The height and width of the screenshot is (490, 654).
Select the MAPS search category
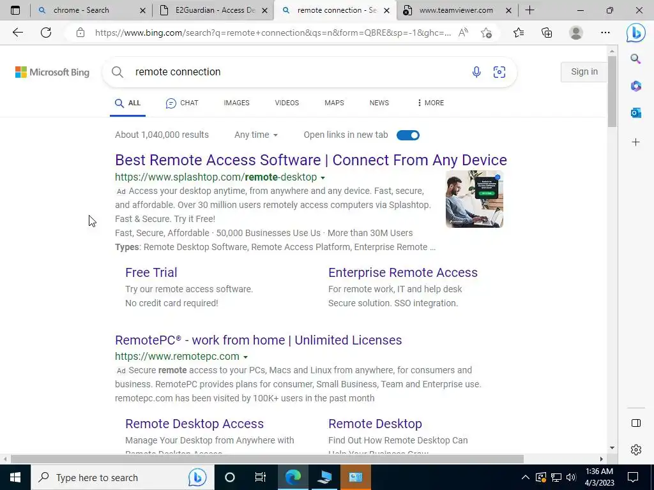(x=335, y=103)
